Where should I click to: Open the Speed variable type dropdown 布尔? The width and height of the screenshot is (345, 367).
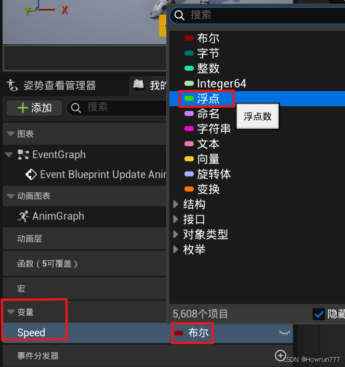point(192,333)
